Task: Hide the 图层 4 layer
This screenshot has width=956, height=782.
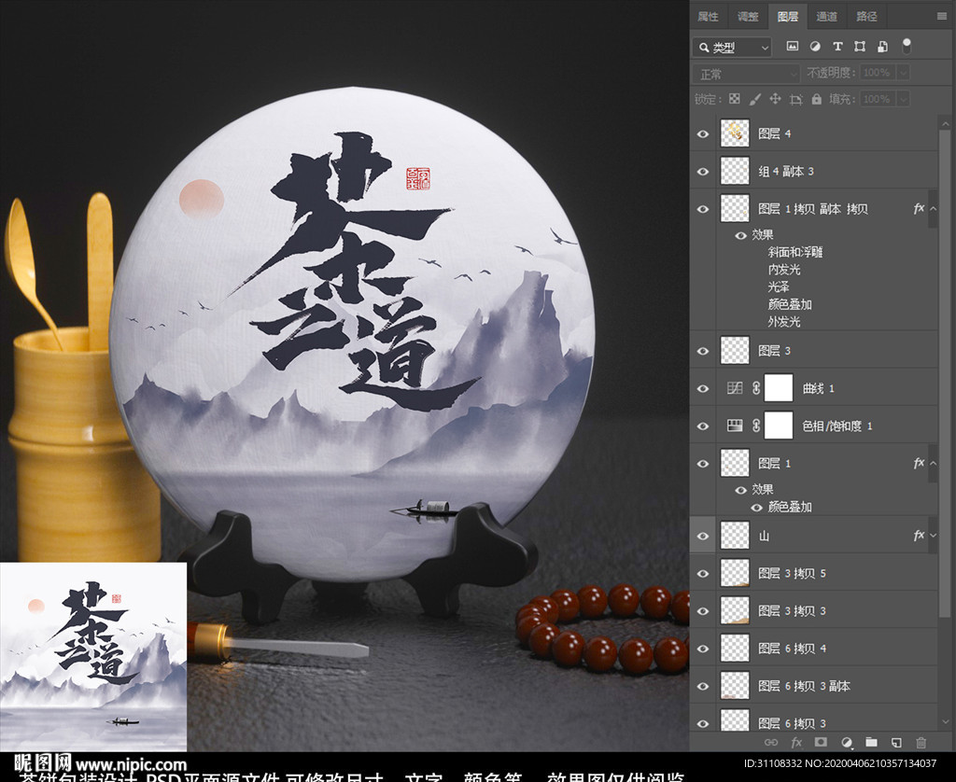Action: 702,133
